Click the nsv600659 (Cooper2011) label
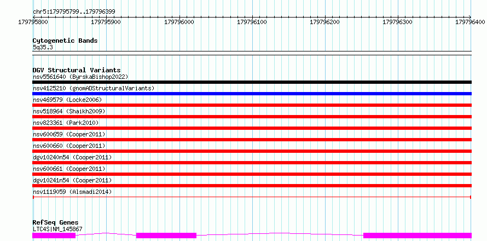This screenshot has height=241, width=487. [69, 134]
